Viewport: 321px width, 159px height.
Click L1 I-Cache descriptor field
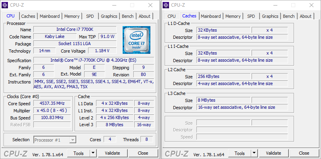(242, 60)
